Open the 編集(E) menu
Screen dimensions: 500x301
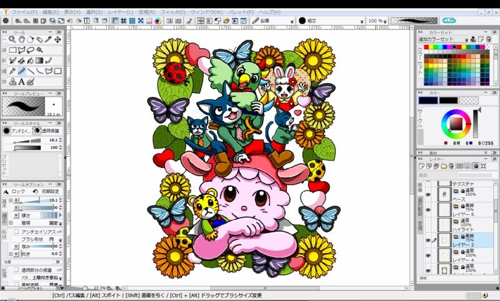point(51,12)
